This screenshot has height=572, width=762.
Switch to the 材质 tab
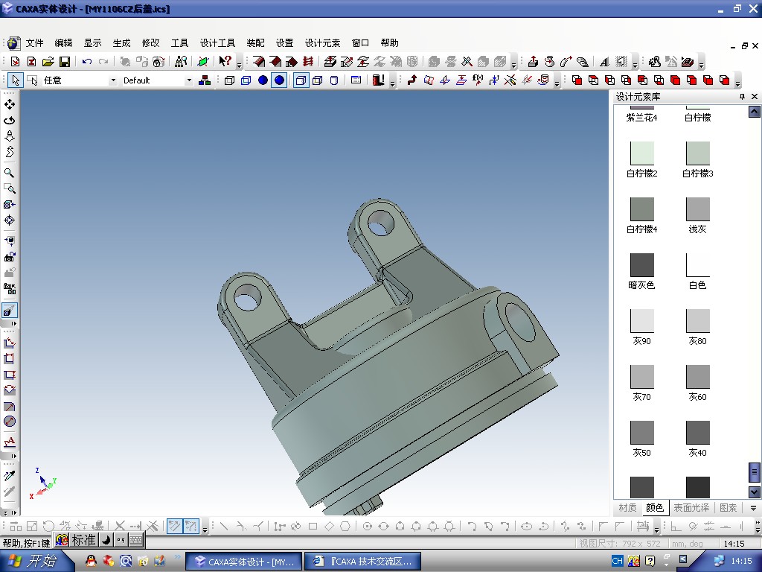coord(627,508)
